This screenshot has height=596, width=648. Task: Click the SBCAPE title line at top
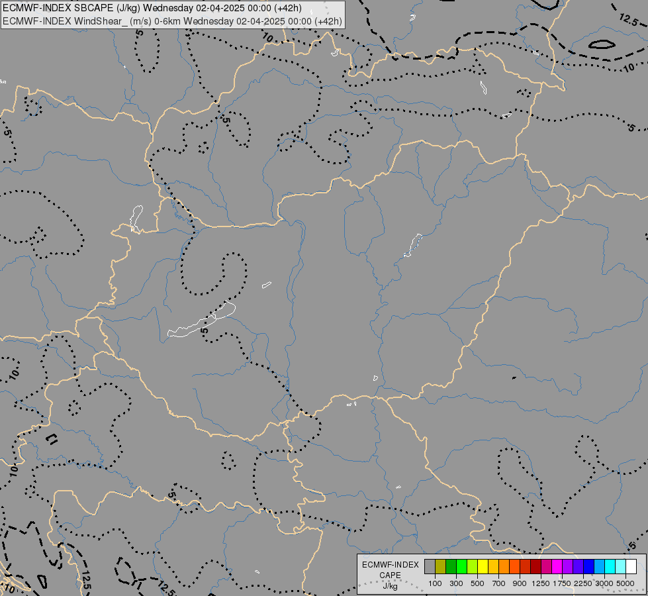coord(152,8)
